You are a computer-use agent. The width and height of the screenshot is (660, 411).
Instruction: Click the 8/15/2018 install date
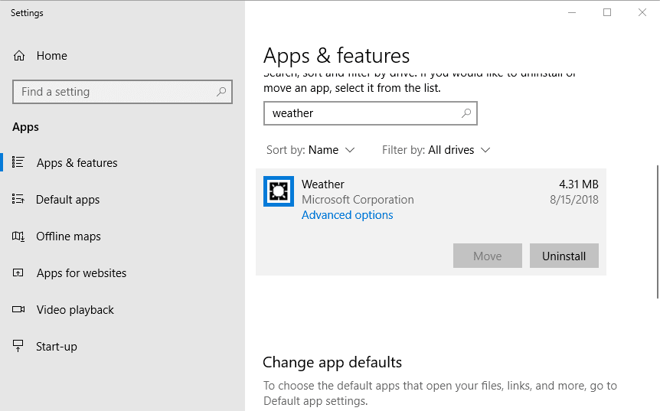574,200
